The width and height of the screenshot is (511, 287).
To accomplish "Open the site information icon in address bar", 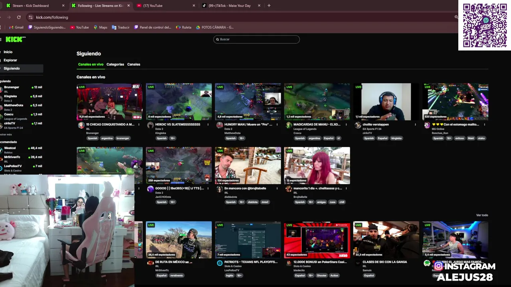I will point(30,17).
